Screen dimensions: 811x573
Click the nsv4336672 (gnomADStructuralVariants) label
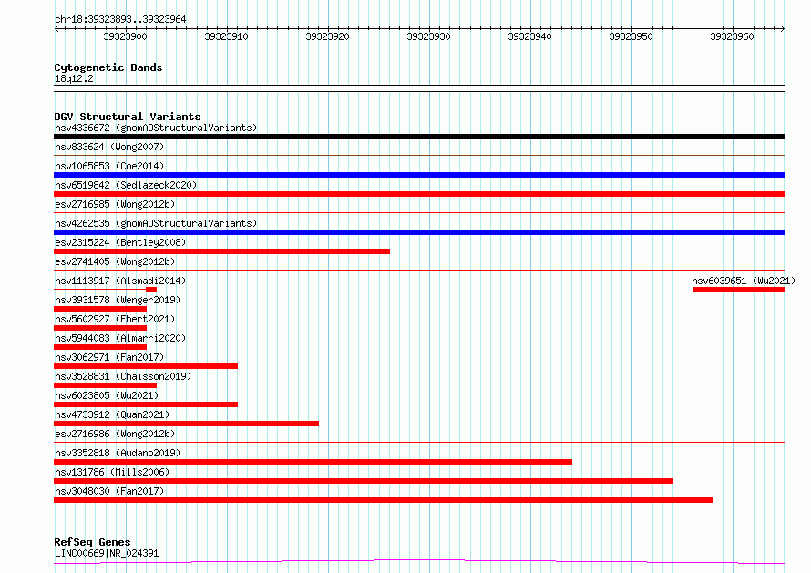pos(156,128)
